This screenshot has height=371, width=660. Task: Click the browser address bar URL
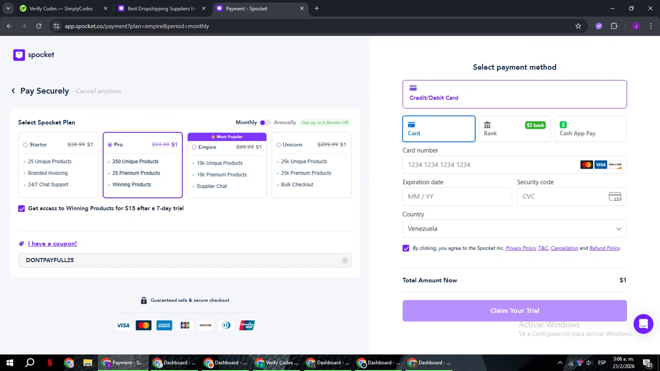(x=137, y=26)
